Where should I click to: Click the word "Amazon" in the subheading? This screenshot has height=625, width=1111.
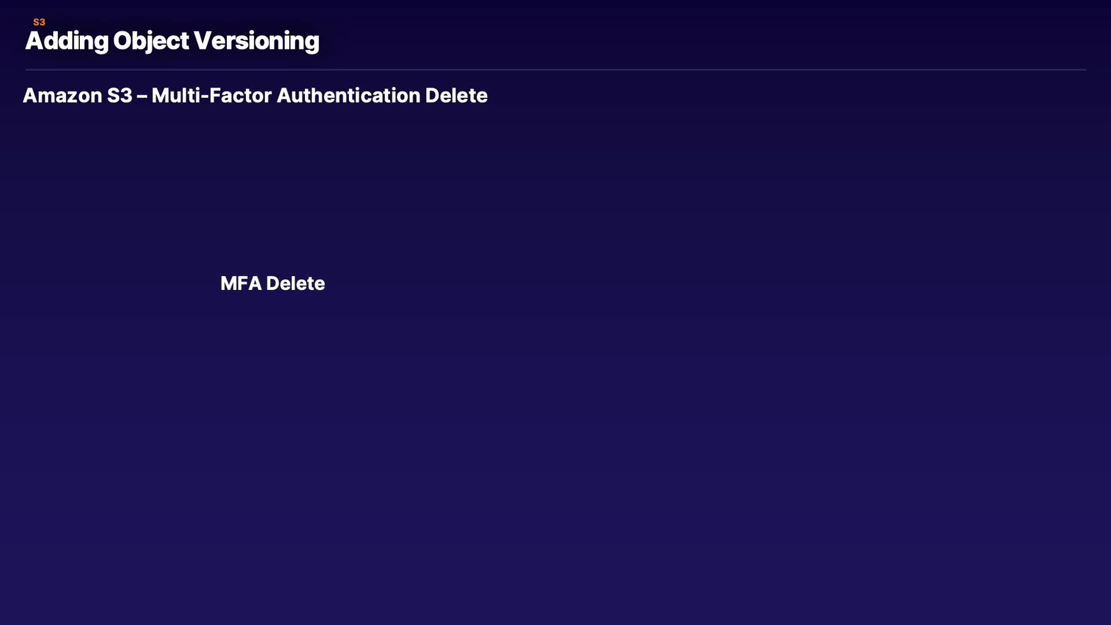62,96
